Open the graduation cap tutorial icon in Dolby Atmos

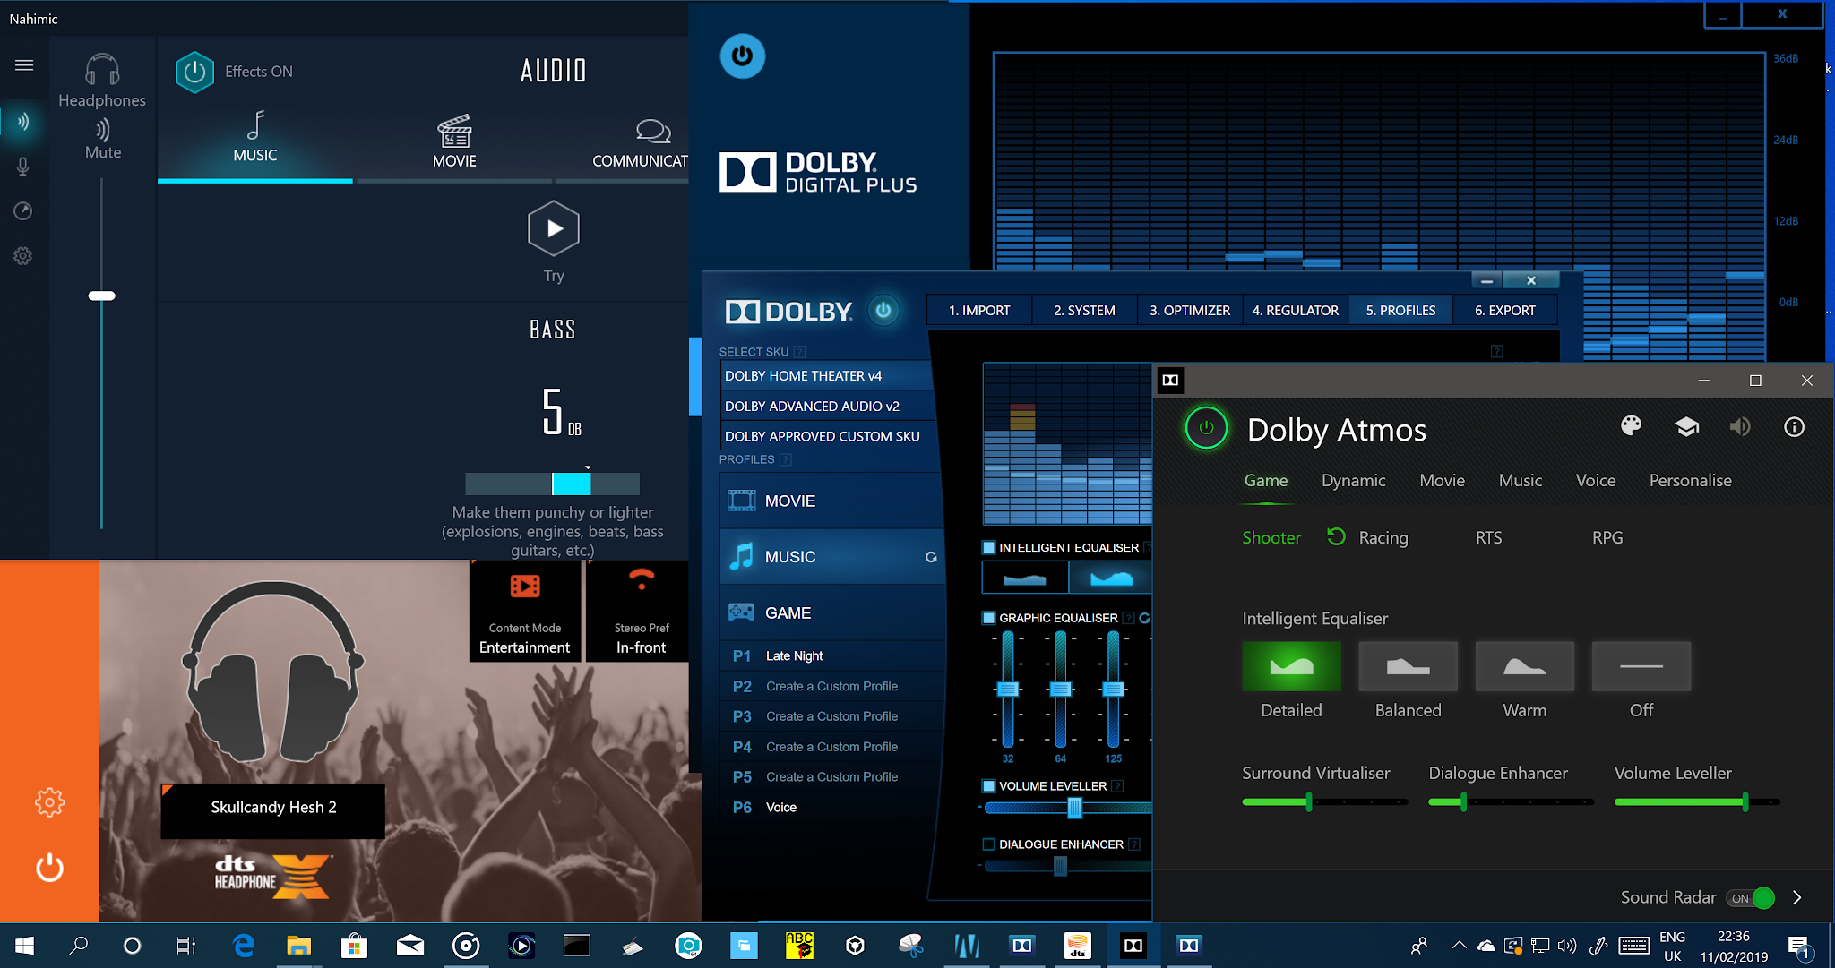pyautogui.click(x=1687, y=427)
